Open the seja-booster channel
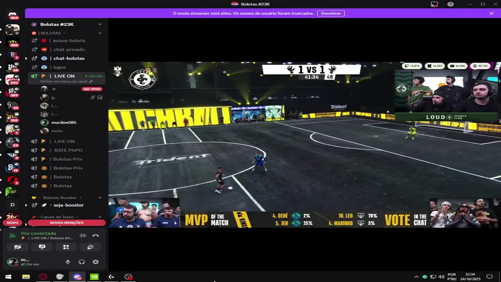501x282 pixels. [x=67, y=205]
